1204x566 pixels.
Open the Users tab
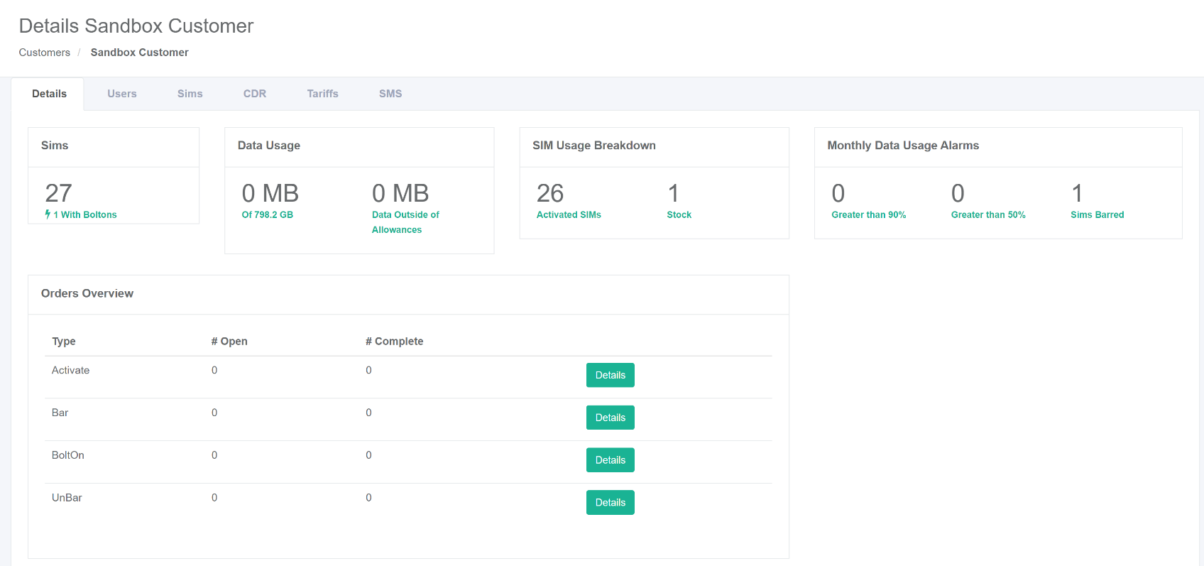(122, 94)
